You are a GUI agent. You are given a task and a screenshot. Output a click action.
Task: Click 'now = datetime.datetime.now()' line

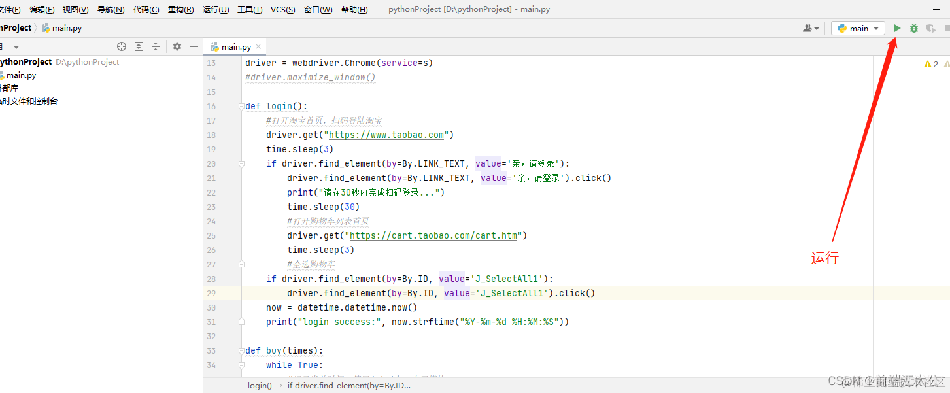(x=341, y=308)
